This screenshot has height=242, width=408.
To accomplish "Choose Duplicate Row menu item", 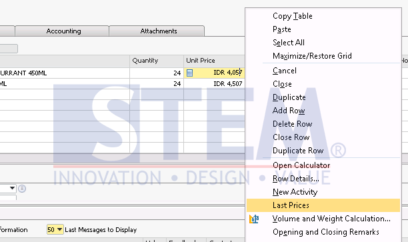I will coord(323,151).
